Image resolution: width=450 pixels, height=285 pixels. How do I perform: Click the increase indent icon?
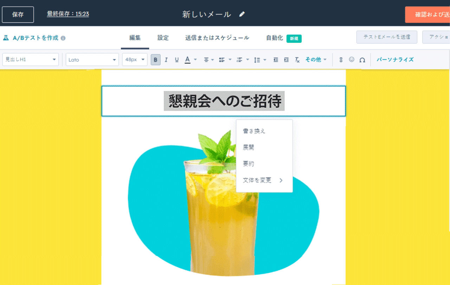[x=287, y=60]
